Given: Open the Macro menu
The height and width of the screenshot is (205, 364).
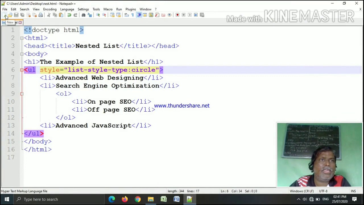Looking at the screenshot, I should click(x=108, y=9).
